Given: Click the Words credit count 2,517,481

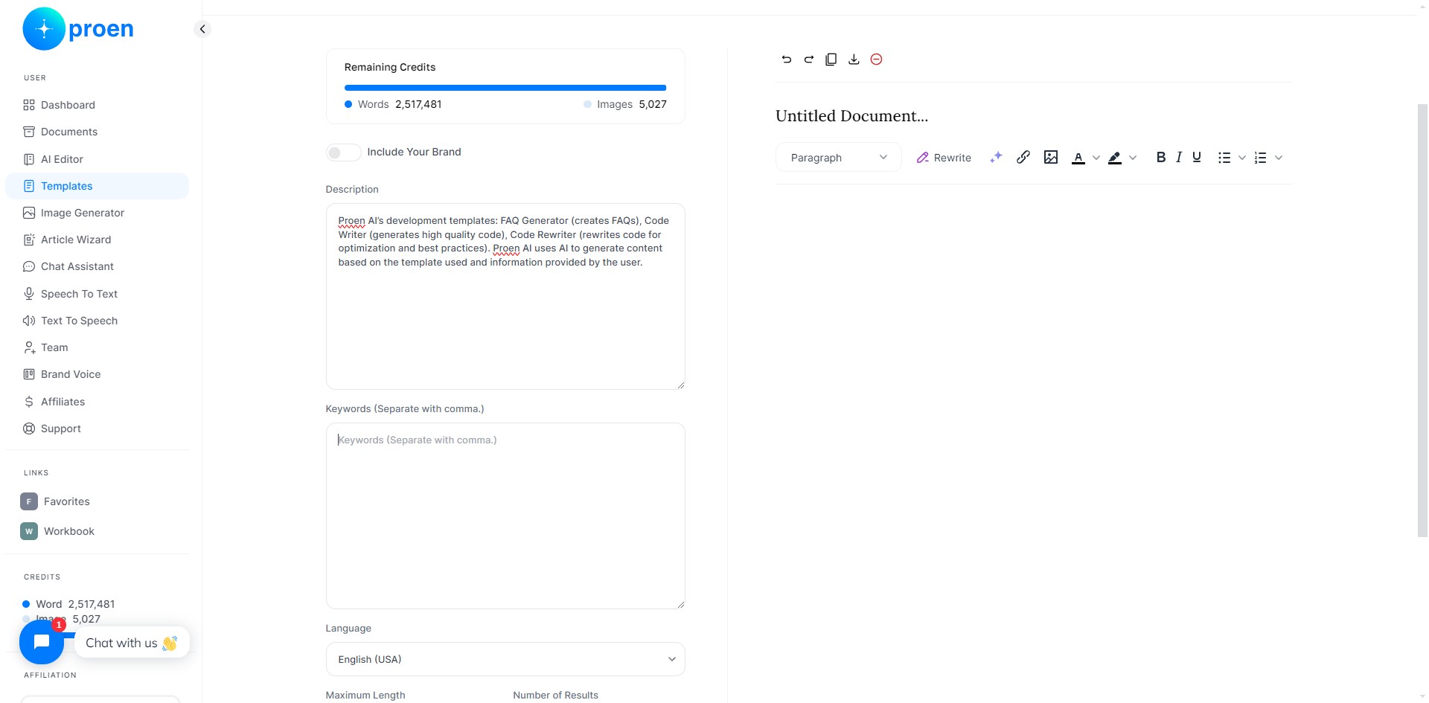Looking at the screenshot, I should pyautogui.click(x=418, y=104).
